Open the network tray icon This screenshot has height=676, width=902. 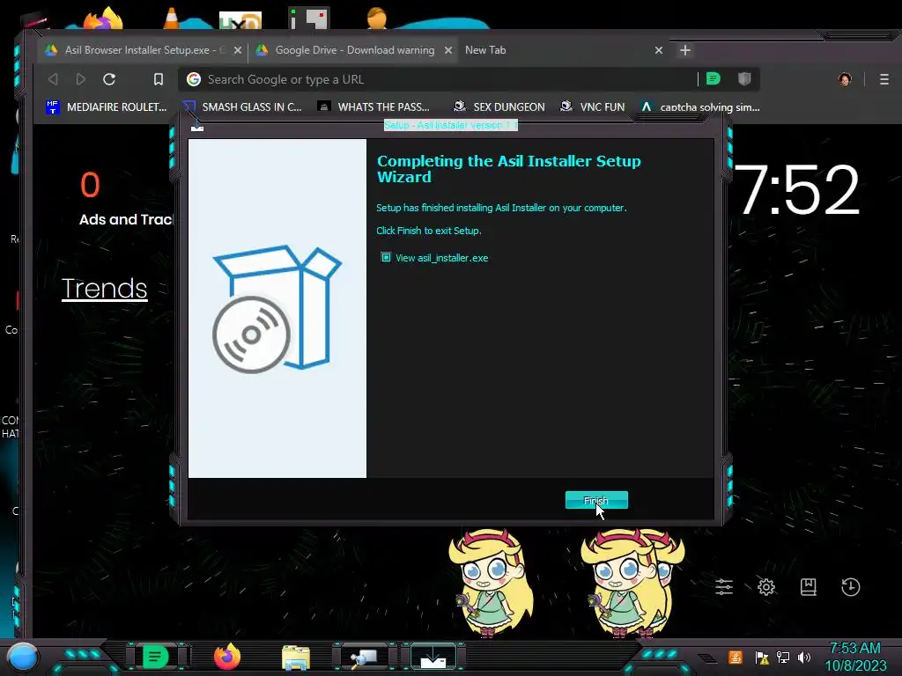point(783,657)
